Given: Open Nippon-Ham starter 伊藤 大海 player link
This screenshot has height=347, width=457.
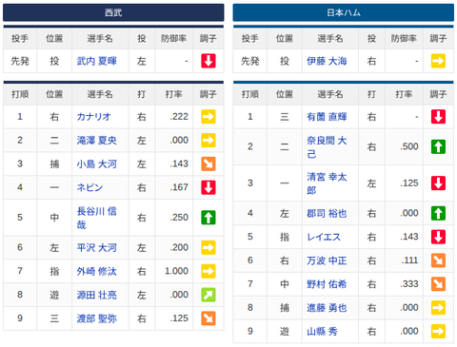Looking at the screenshot, I should click(327, 61).
